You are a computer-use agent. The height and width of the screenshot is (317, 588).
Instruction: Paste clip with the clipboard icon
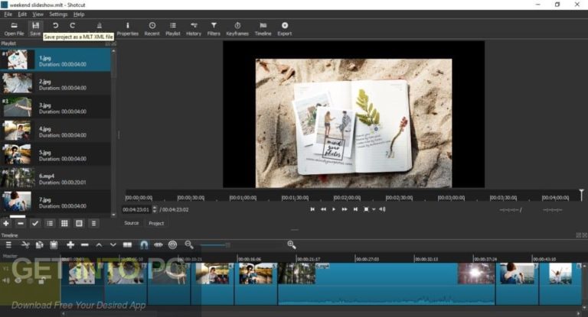click(54, 244)
